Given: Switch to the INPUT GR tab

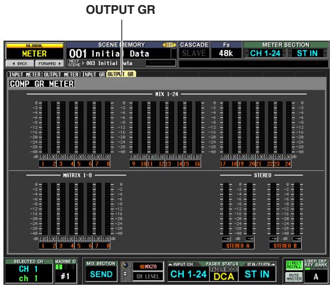Looking at the screenshot, I should pos(93,75).
